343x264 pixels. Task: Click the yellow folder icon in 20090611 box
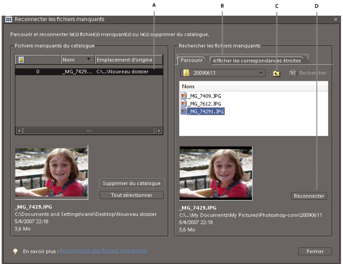186,73
